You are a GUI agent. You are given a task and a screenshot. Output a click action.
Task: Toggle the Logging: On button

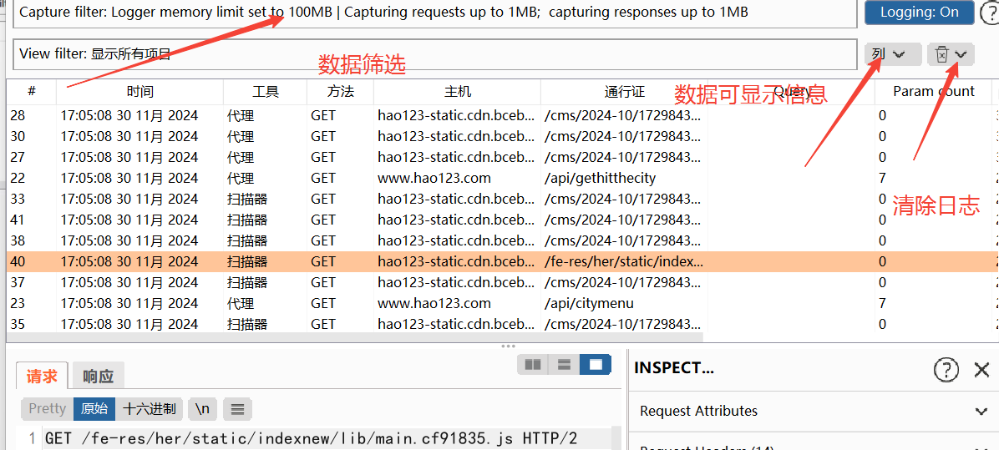tap(919, 12)
